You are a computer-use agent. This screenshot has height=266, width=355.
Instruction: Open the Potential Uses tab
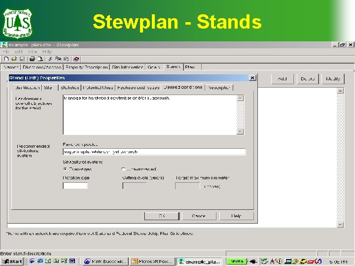[x=98, y=88]
